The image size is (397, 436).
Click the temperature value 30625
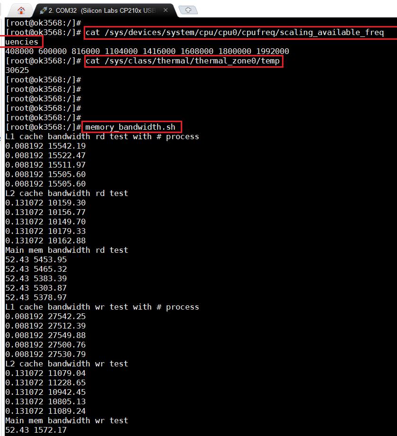coord(17,71)
